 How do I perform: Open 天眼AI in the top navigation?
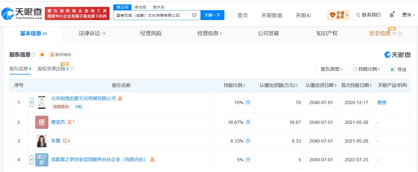tap(303, 15)
